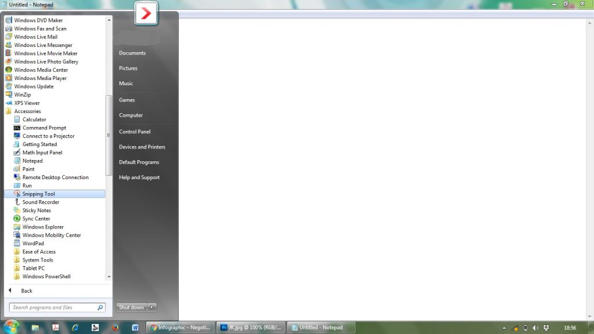Switch to the JK.jpg Photoshop window
Image resolution: width=594 pixels, height=334 pixels.
tap(250, 327)
